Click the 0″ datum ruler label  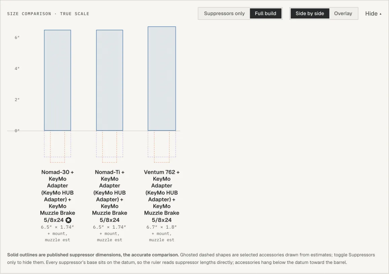[17, 131]
